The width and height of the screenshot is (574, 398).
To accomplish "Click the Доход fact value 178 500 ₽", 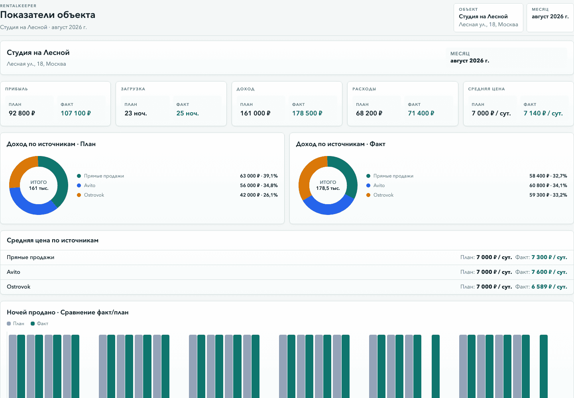I will point(307,113).
